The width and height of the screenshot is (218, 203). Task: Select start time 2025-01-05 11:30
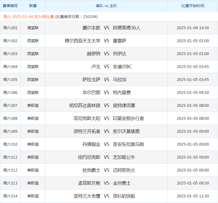pos(193,196)
